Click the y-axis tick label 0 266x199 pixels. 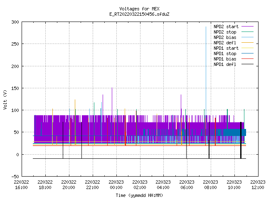pos(17,155)
